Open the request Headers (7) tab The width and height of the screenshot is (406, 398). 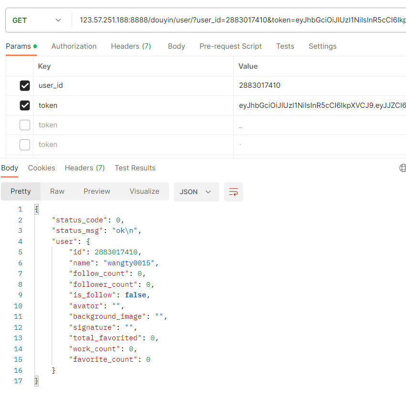[x=131, y=46]
